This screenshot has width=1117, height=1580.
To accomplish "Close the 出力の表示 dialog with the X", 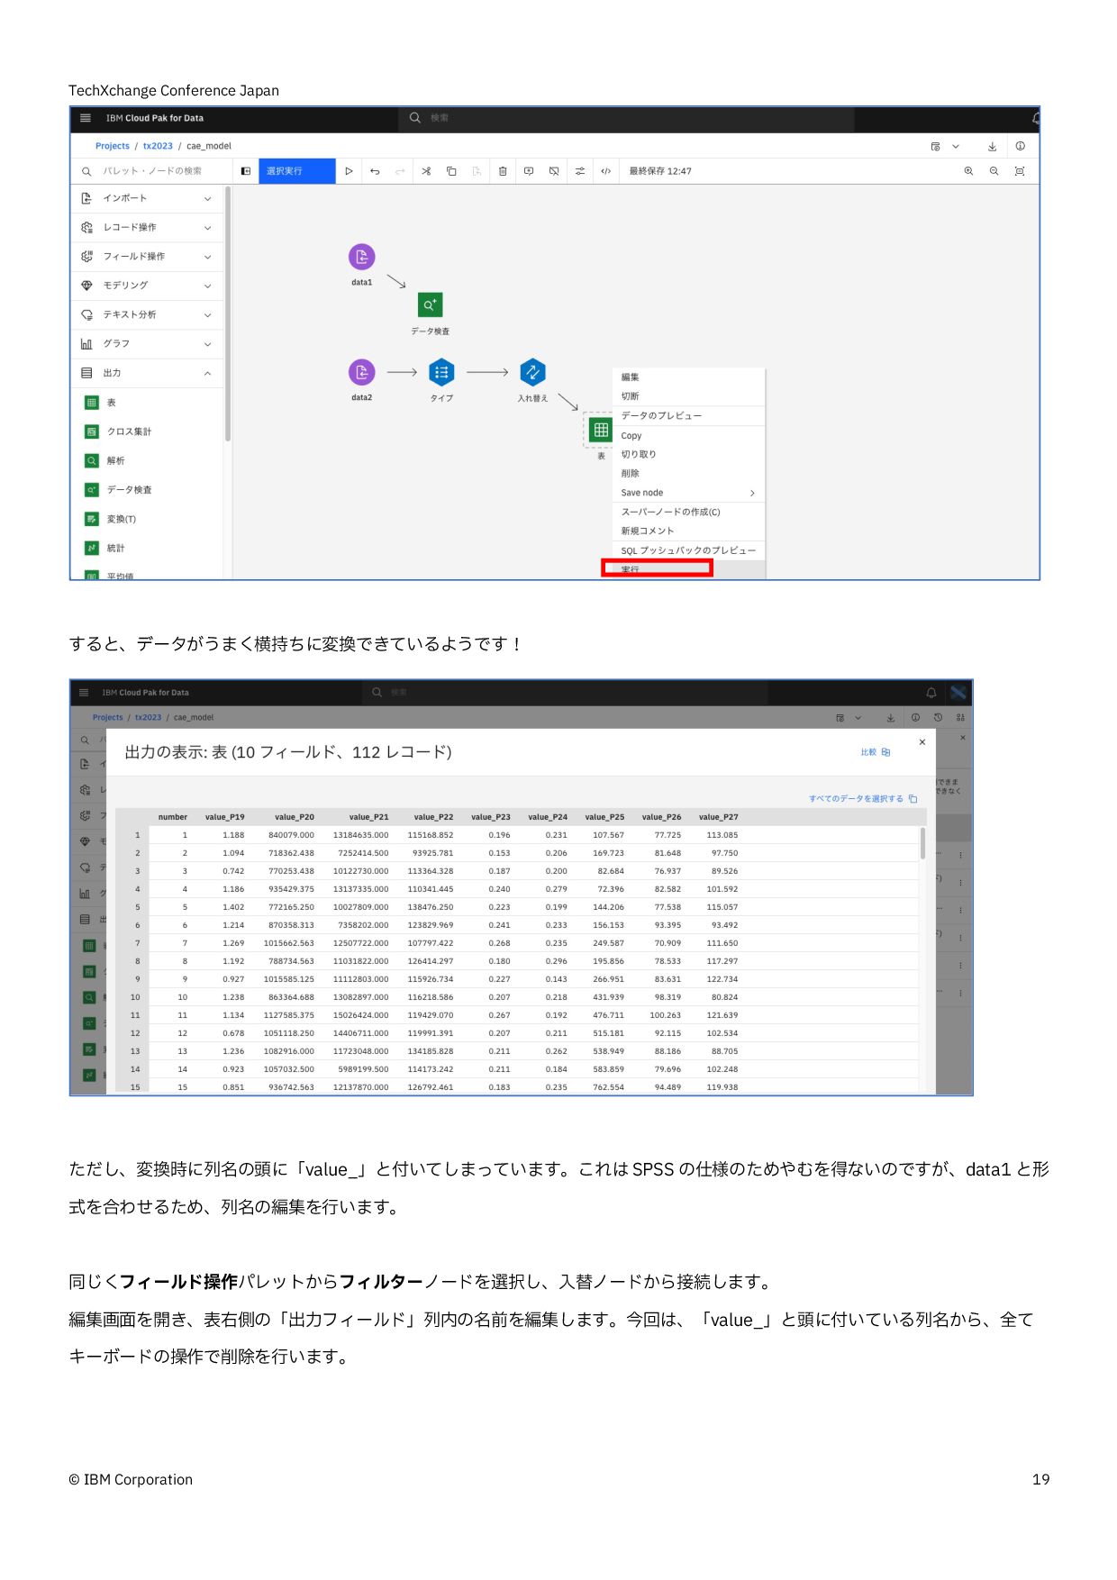I will [922, 742].
